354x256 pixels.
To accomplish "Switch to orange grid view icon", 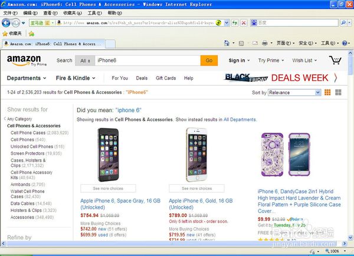I will (x=327, y=92).
